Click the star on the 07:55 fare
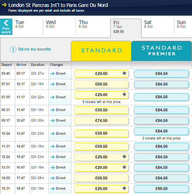Image resolution: width=192 pixels, height=194 pixels. [x=124, y=94]
